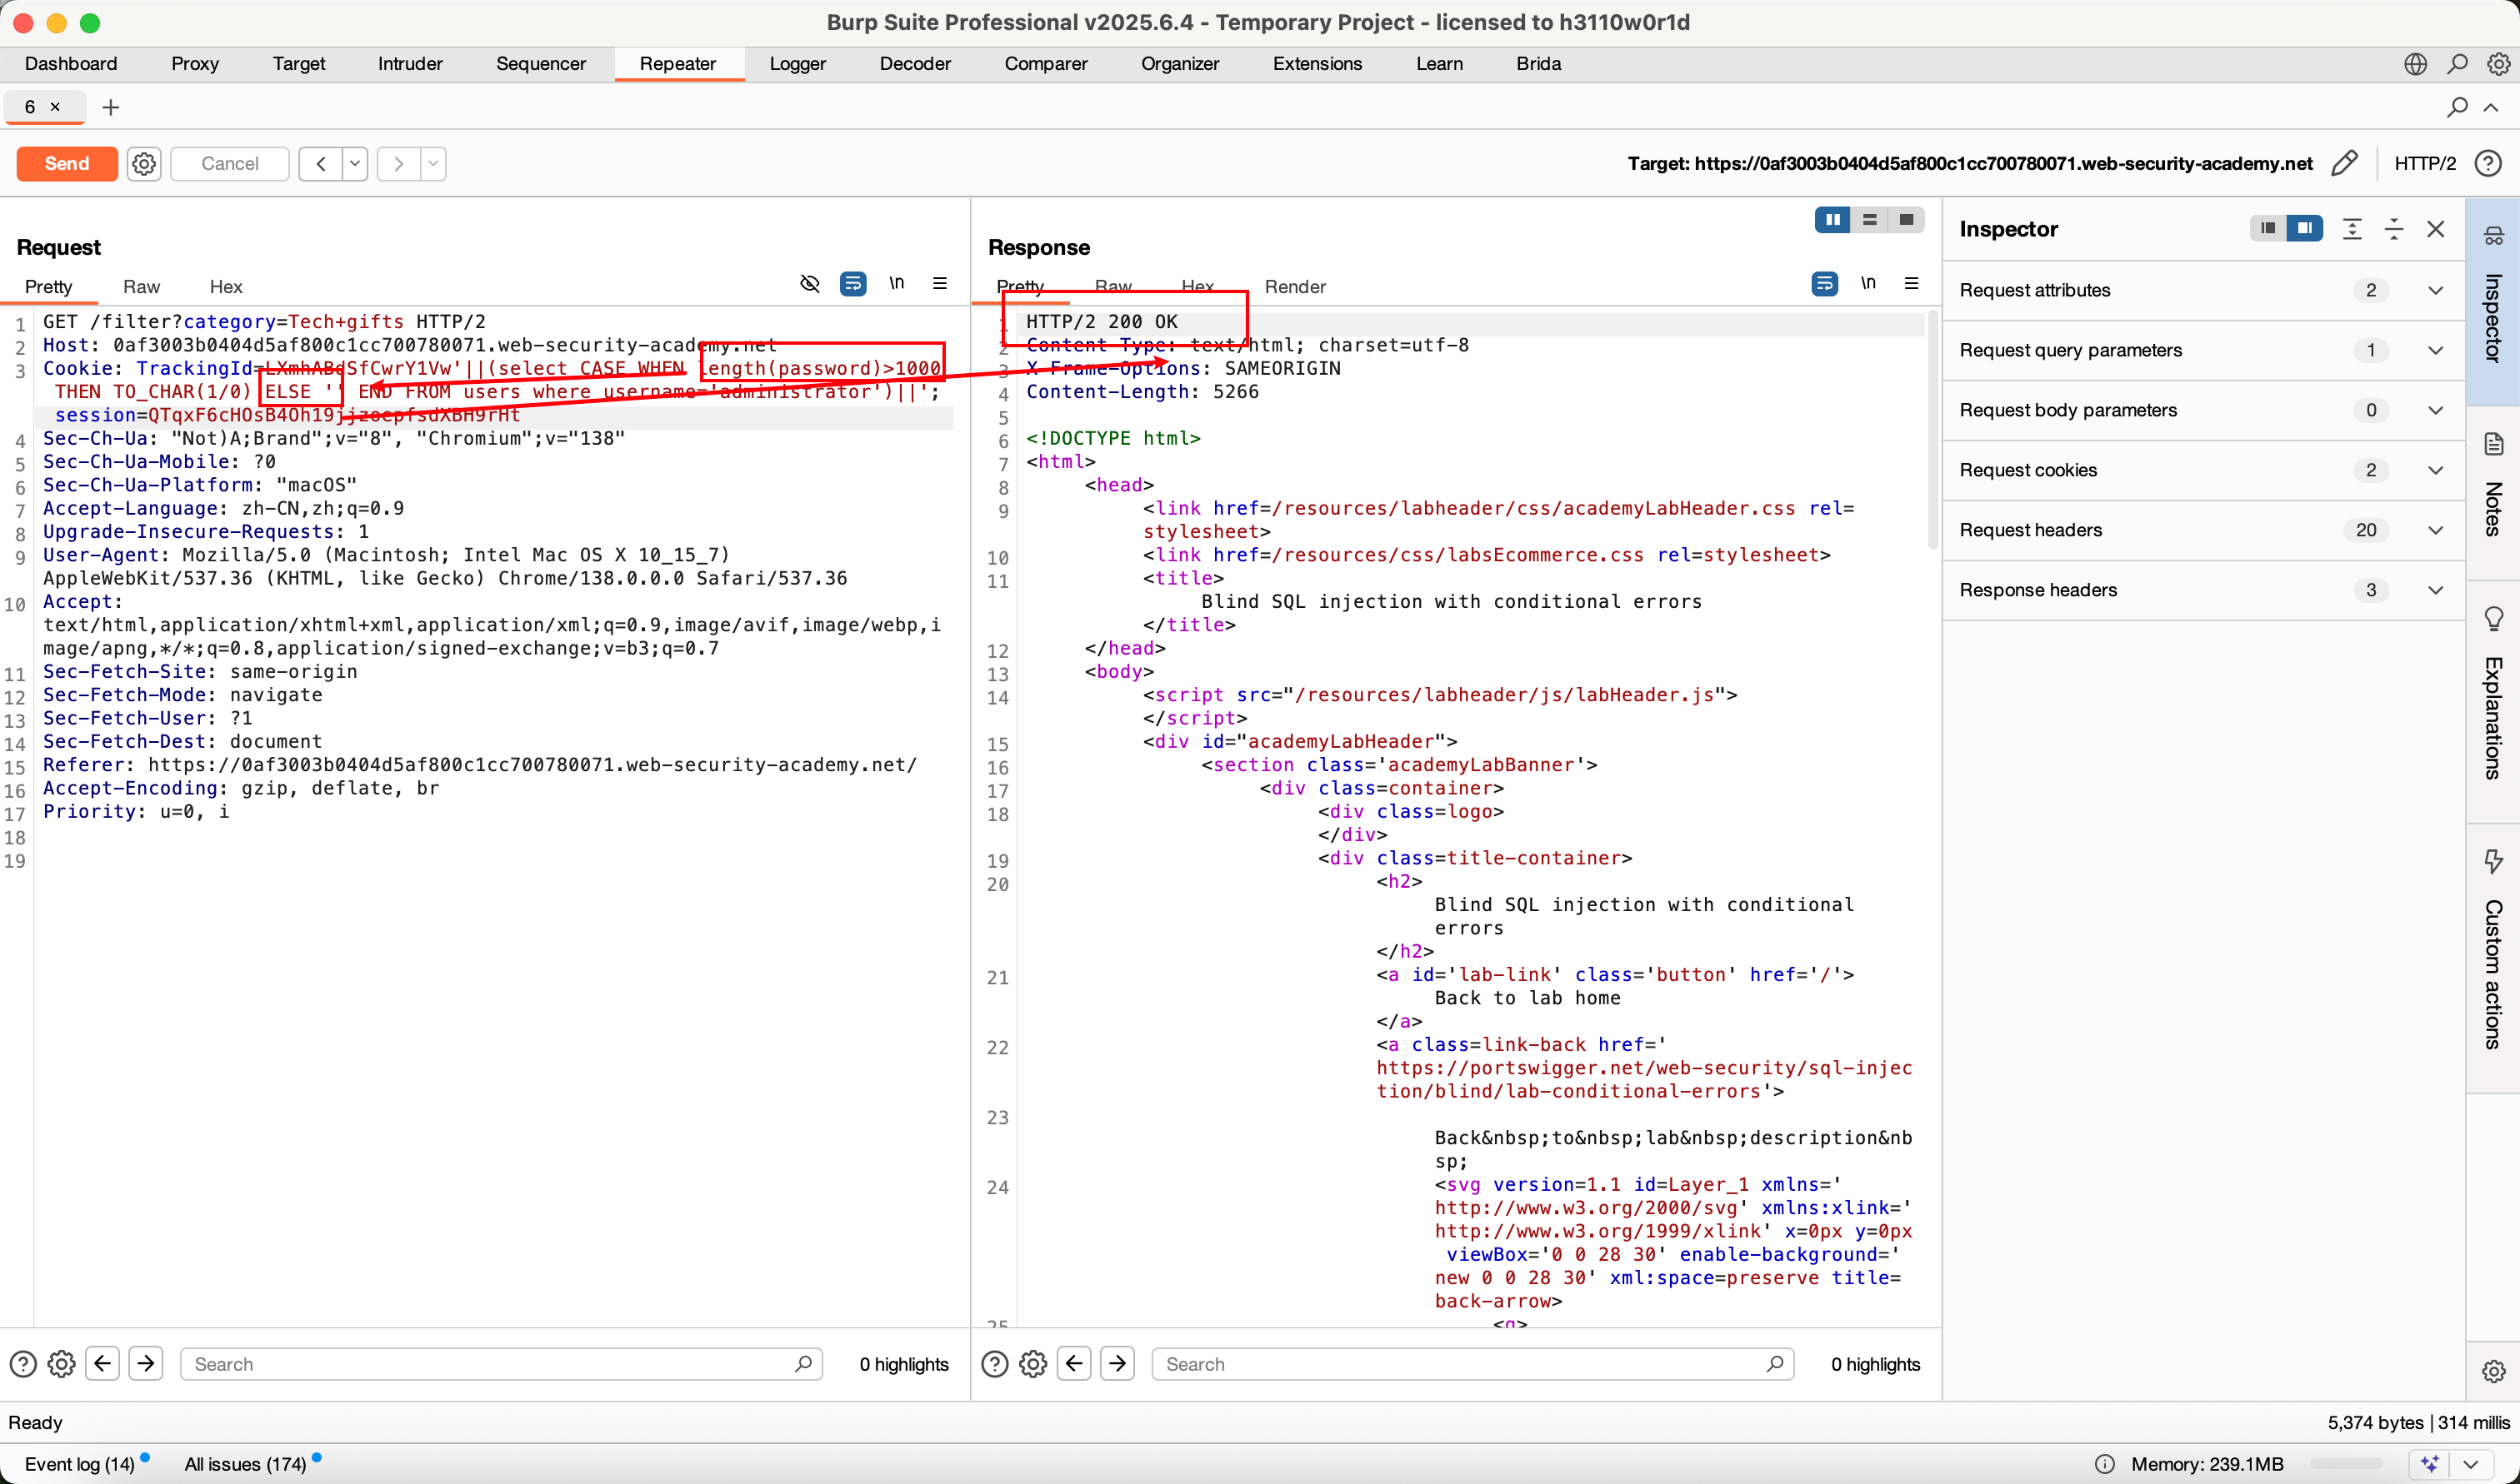This screenshot has width=2520, height=1484.
Task: Toggle the HTTP/2 protocol label
Action: [x=2424, y=163]
